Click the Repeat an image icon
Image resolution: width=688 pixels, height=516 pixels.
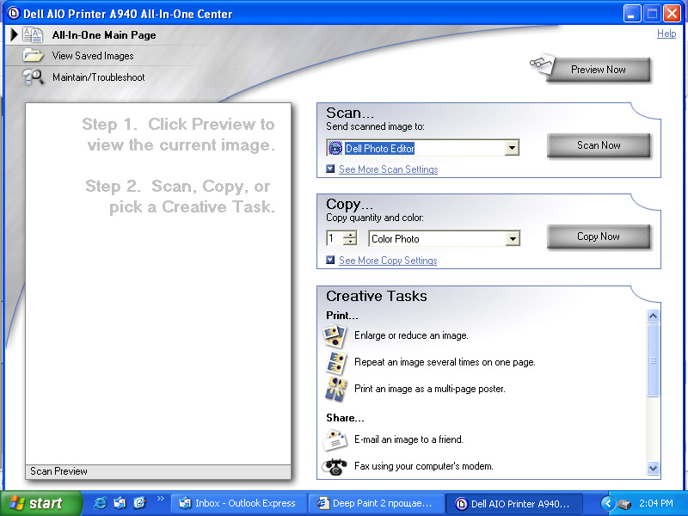(x=336, y=362)
